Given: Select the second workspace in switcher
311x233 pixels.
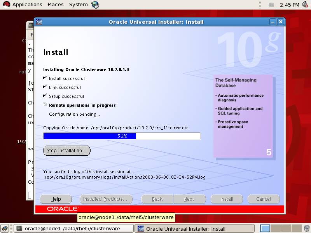Looking at the screenshot, I should click(276, 228).
